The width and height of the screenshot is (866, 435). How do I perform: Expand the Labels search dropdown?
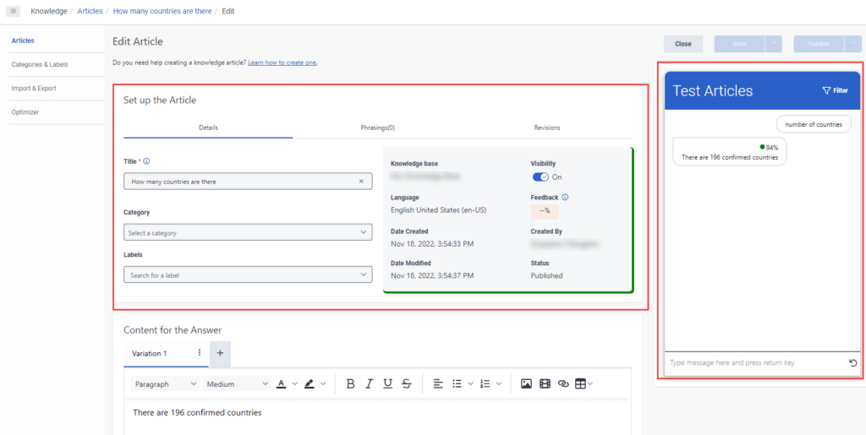coord(248,275)
